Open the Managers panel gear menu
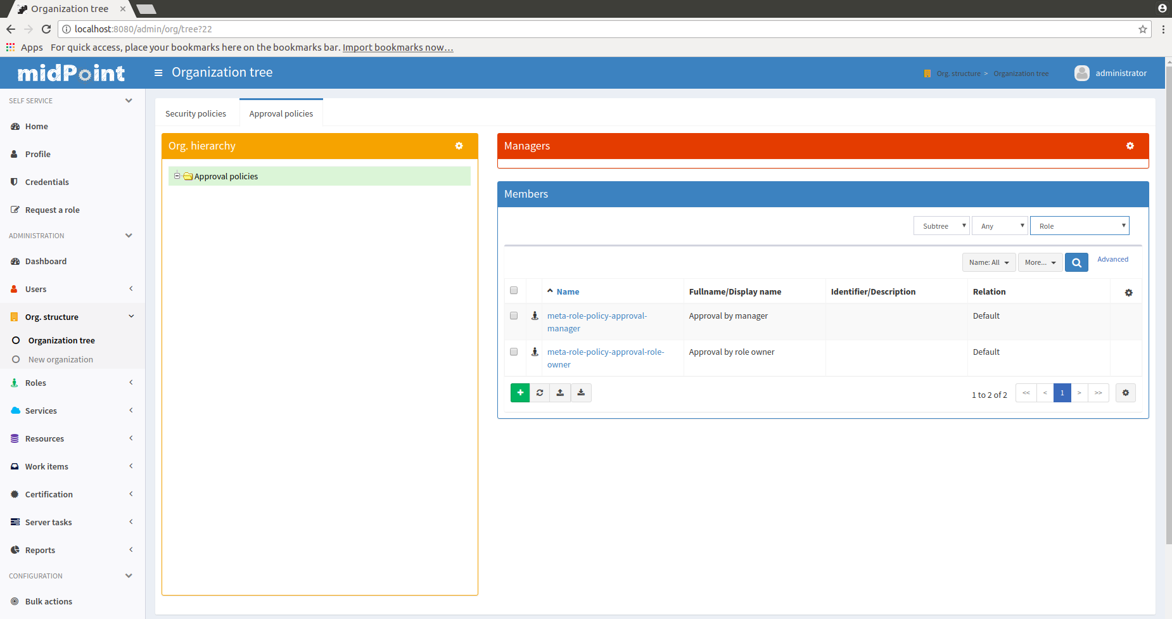The width and height of the screenshot is (1172, 619). click(x=1130, y=146)
